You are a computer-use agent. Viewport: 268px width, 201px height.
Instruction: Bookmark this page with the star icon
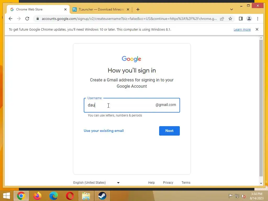tap(230, 19)
